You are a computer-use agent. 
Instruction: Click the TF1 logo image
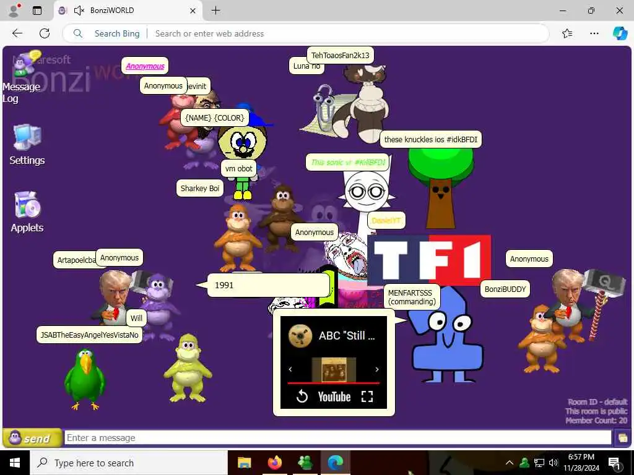[x=430, y=260]
